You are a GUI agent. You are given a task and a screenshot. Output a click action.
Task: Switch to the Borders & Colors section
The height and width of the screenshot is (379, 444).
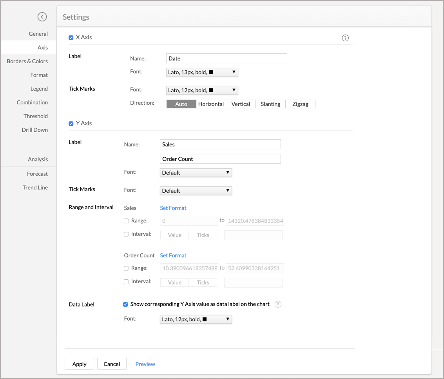point(27,61)
